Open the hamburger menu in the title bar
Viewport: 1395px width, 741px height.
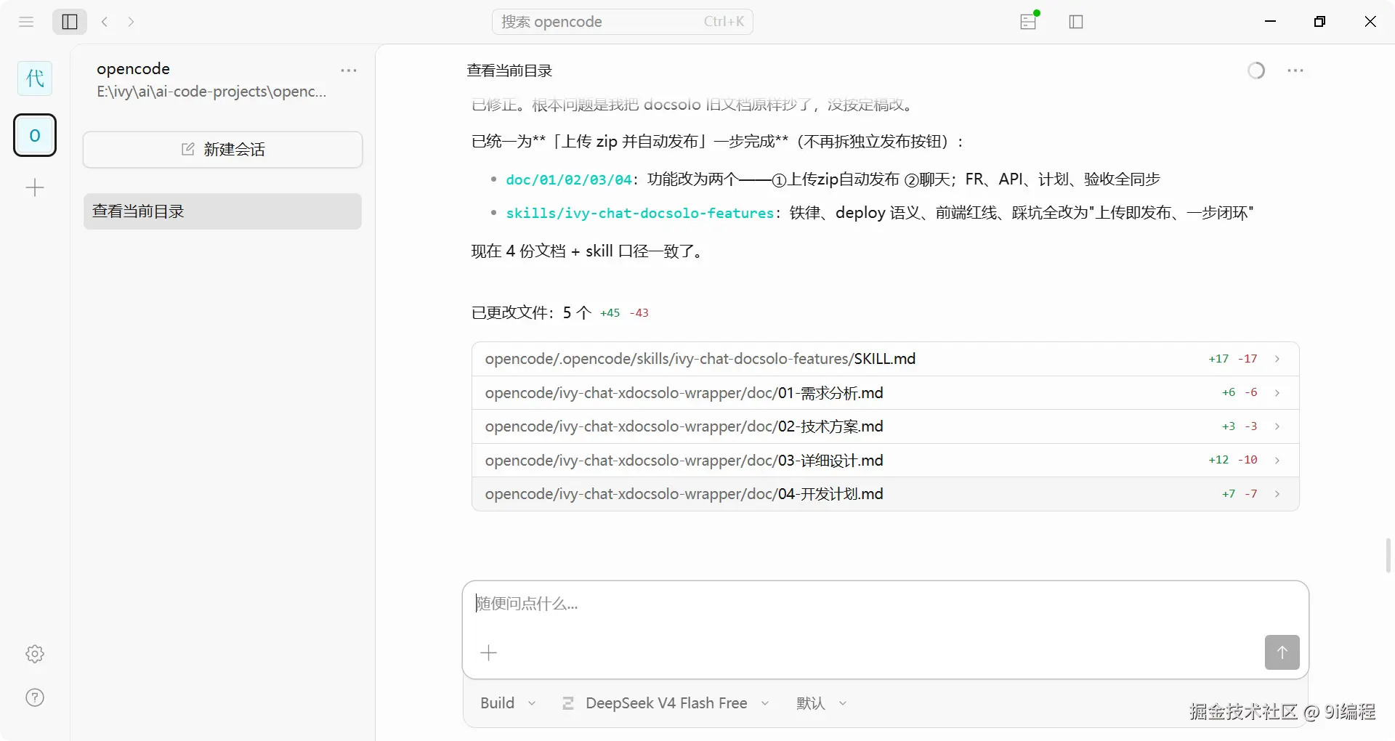point(26,22)
